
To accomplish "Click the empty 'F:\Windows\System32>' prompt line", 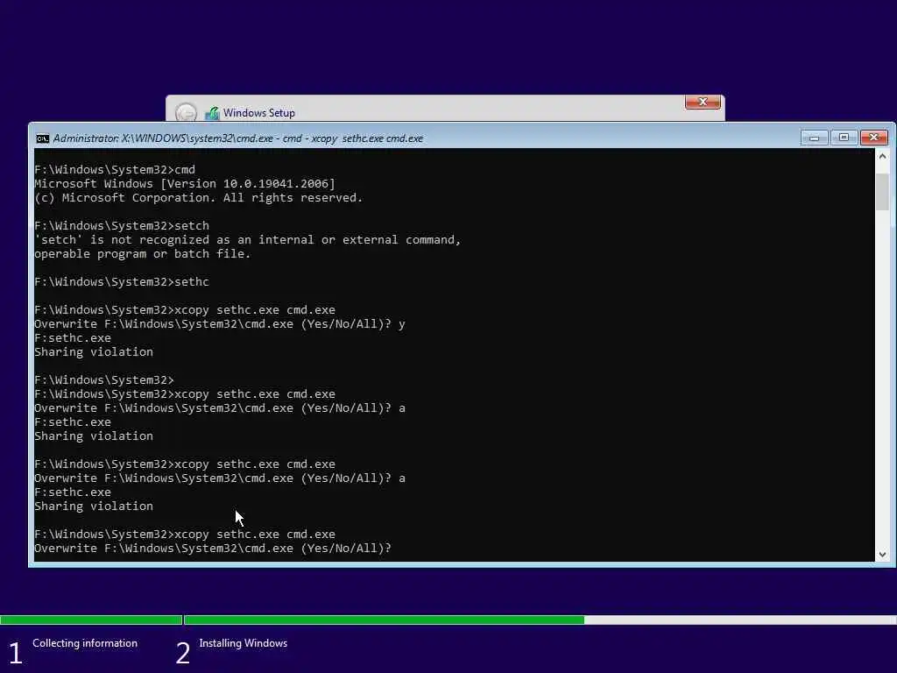I will (104, 380).
